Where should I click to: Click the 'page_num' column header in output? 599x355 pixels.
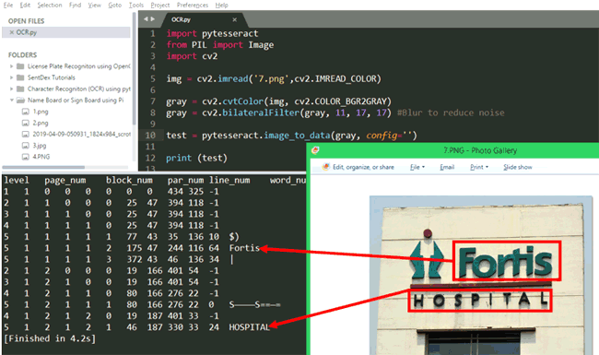(65, 181)
